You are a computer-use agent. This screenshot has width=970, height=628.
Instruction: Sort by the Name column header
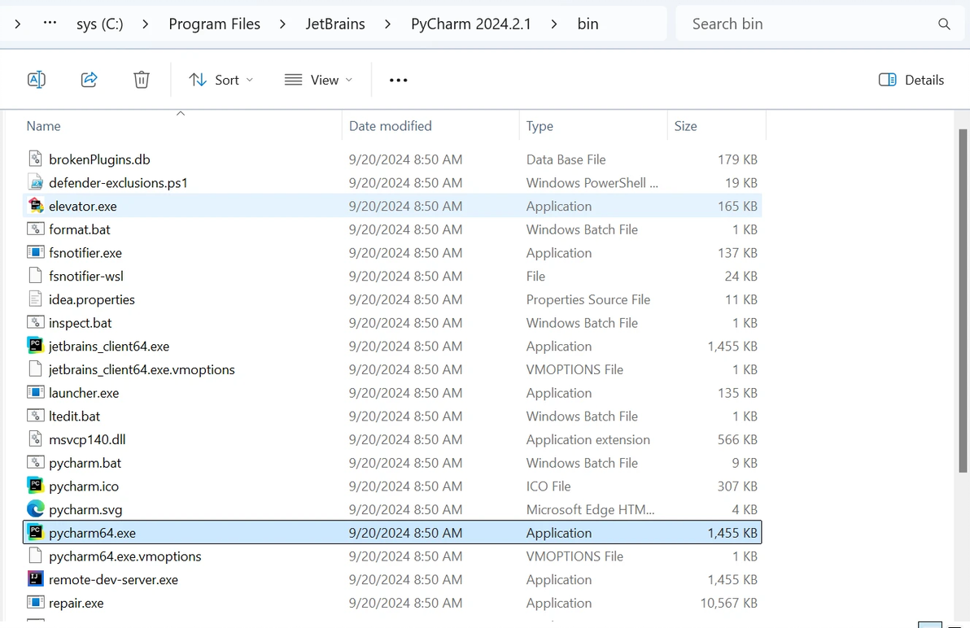tap(43, 126)
